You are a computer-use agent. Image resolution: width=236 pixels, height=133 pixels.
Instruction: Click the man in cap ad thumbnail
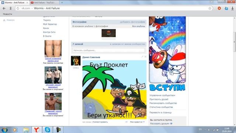pyautogui.click(x=53, y=101)
